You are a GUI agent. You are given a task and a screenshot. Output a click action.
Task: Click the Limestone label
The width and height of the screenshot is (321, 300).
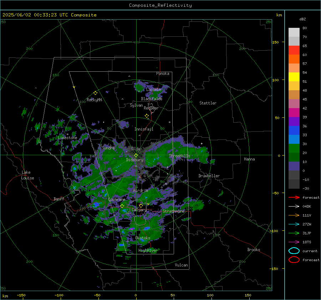tap(67, 138)
